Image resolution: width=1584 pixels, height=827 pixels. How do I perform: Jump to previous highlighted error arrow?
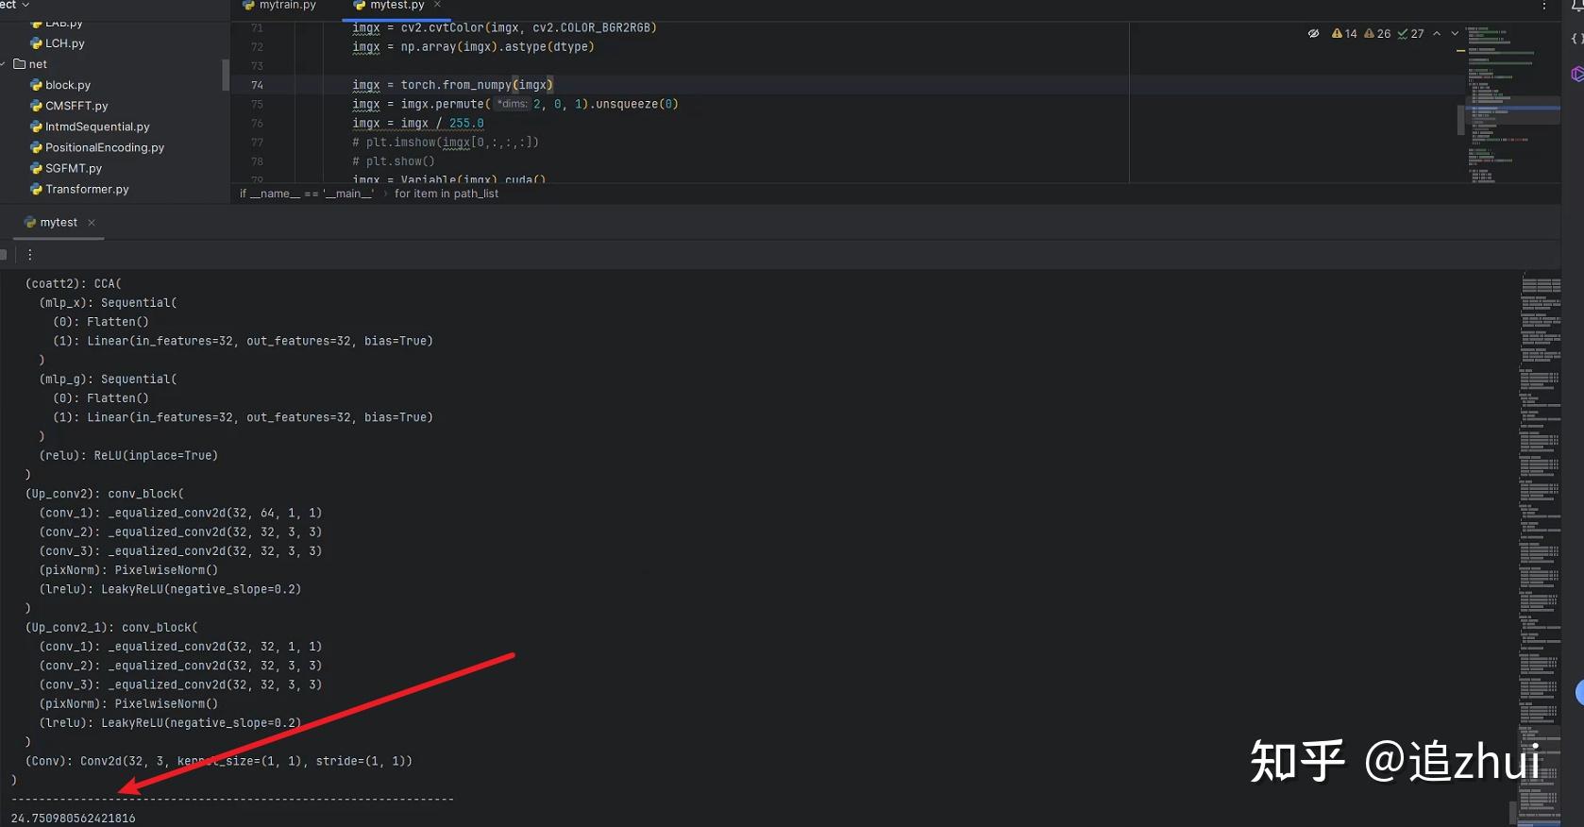[1437, 34]
